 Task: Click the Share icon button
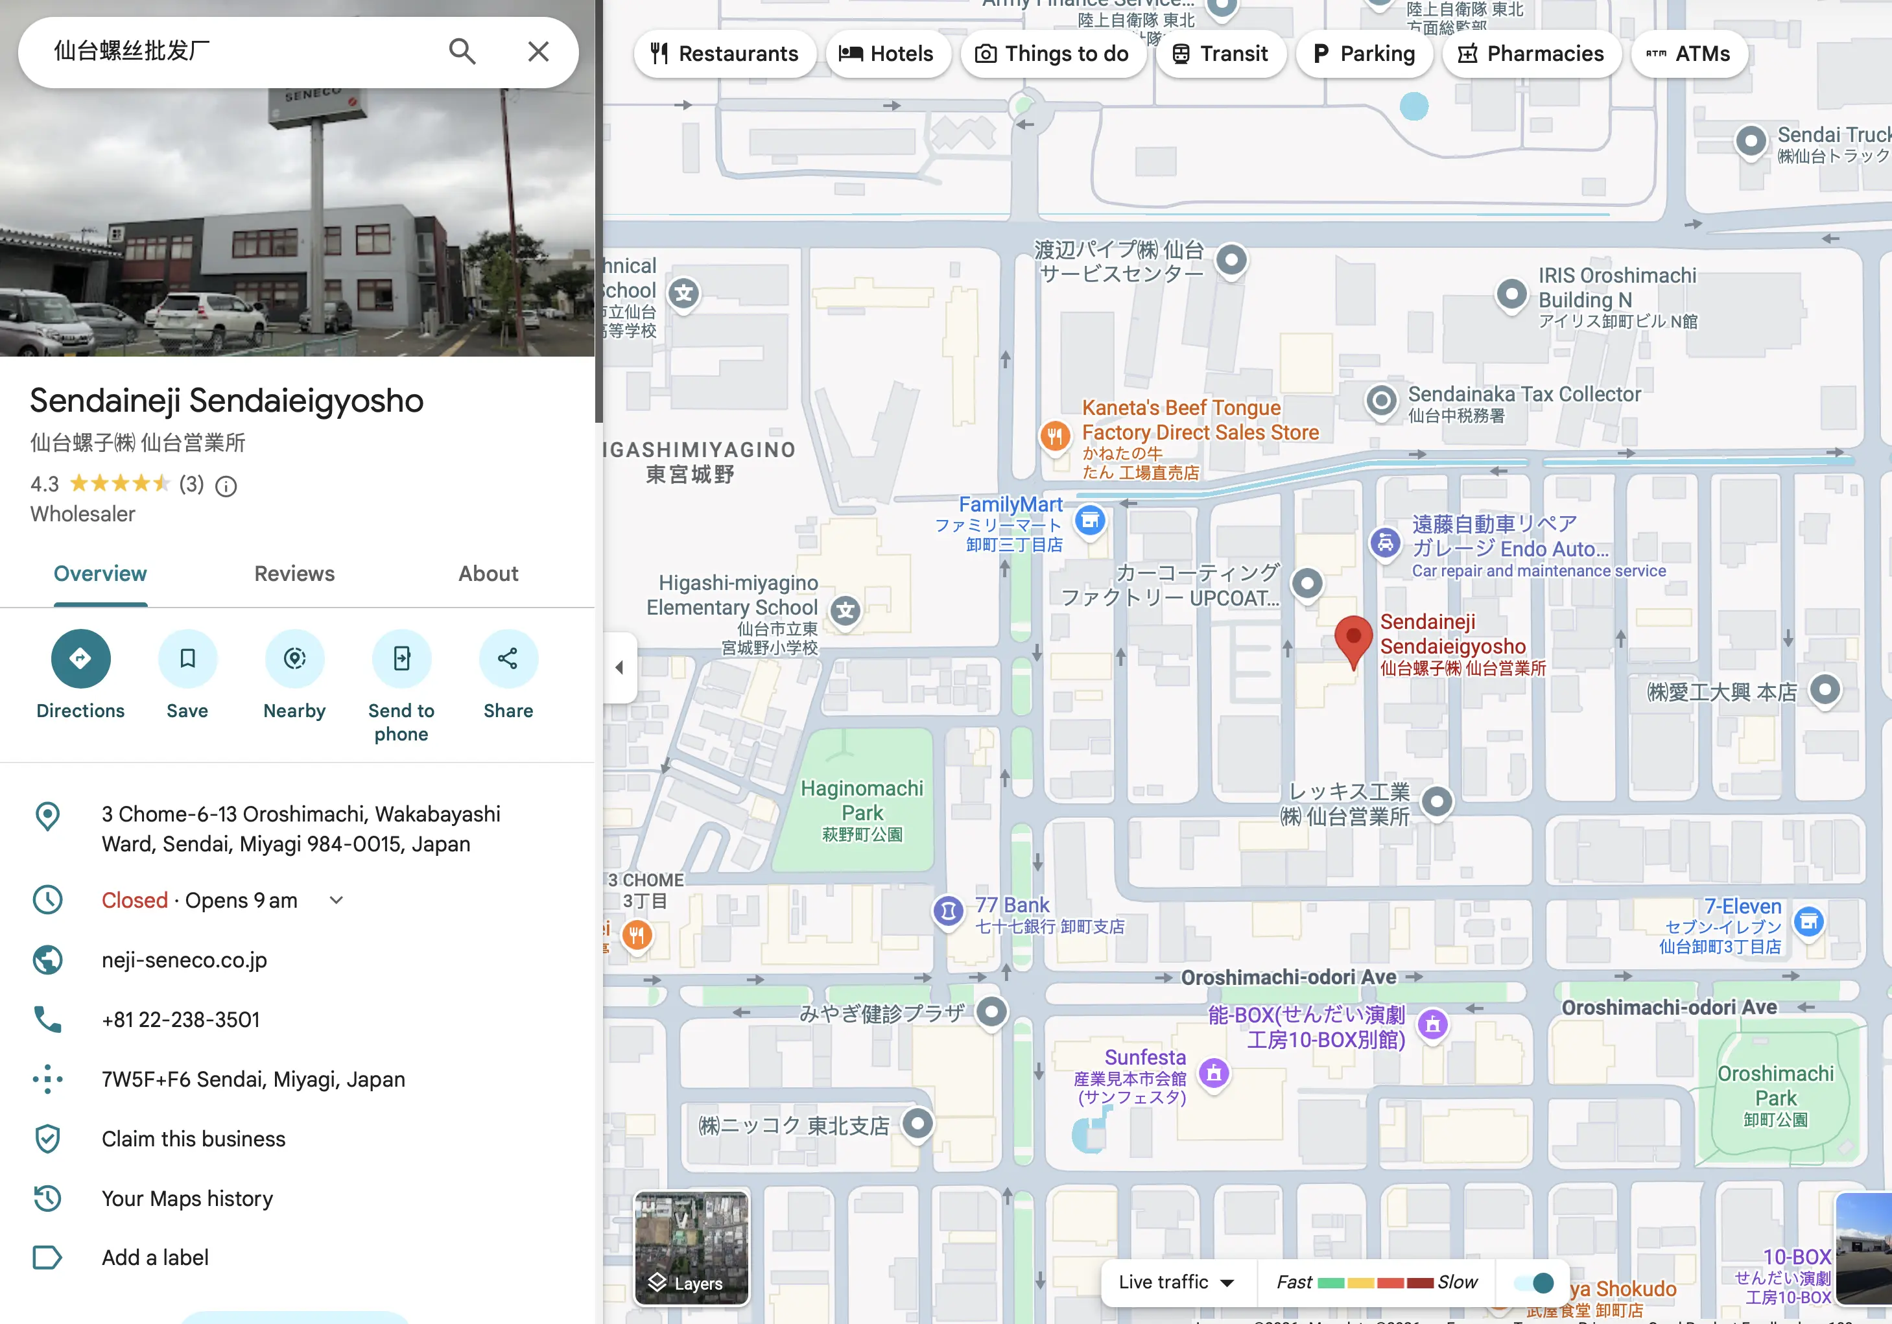click(x=508, y=658)
